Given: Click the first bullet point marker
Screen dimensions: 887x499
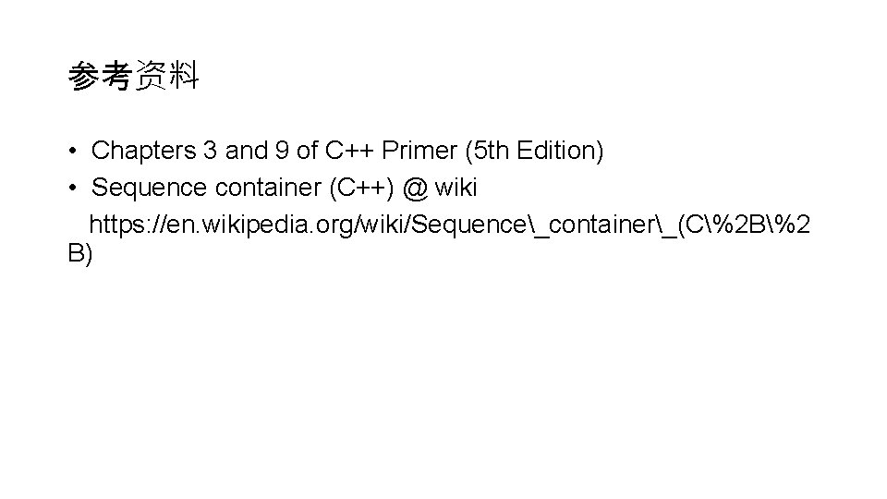Looking at the screenshot, I should (73, 150).
